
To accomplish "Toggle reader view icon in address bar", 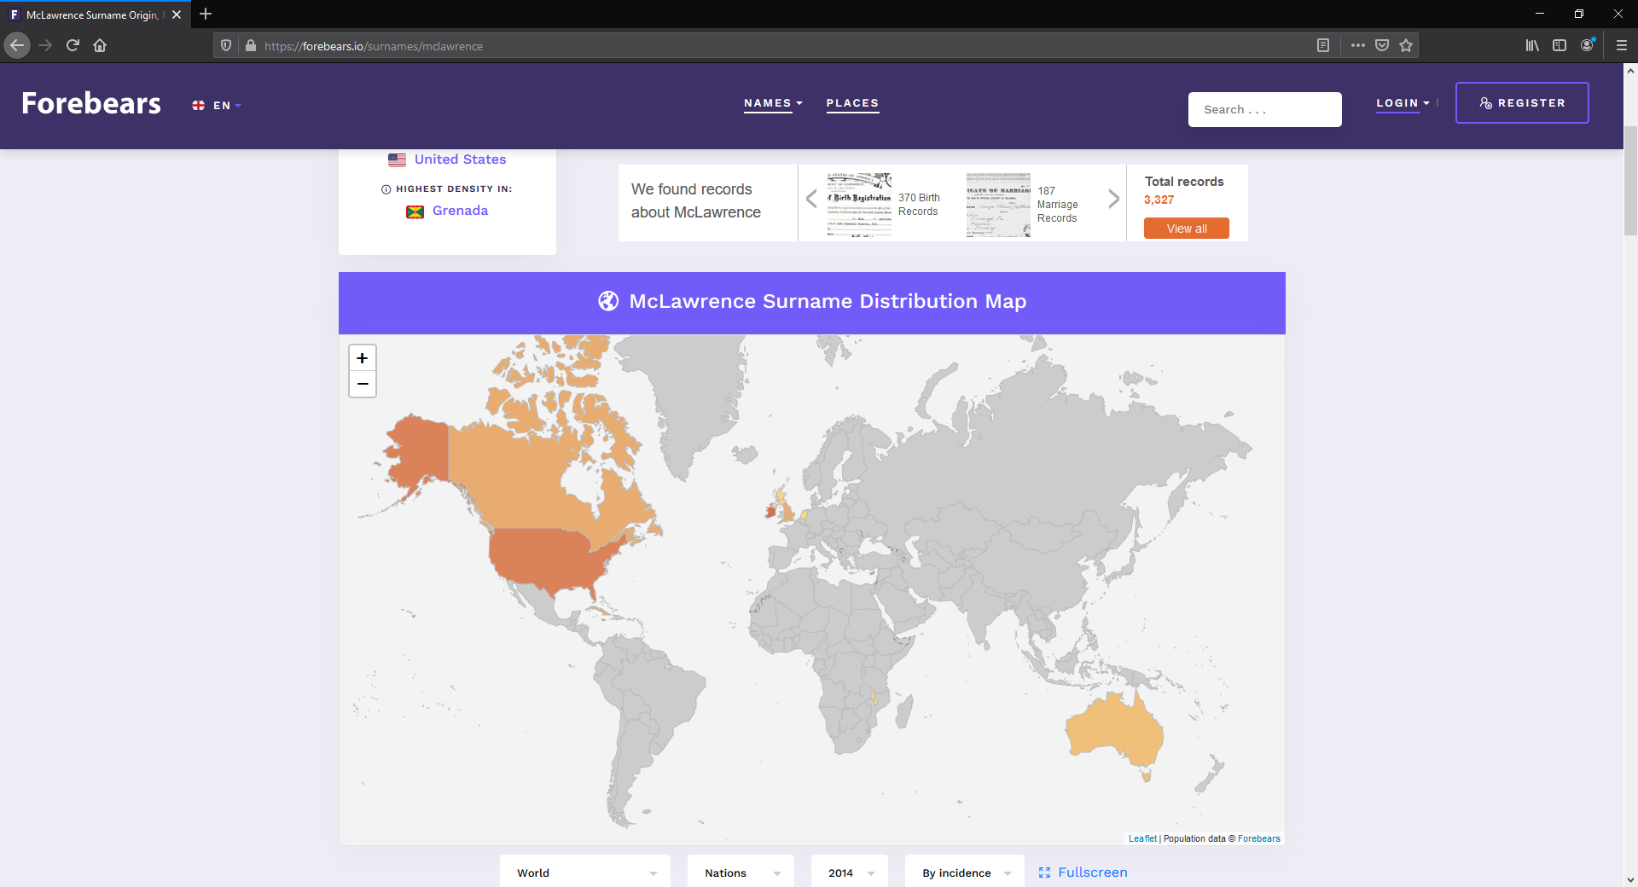I will (x=1323, y=45).
